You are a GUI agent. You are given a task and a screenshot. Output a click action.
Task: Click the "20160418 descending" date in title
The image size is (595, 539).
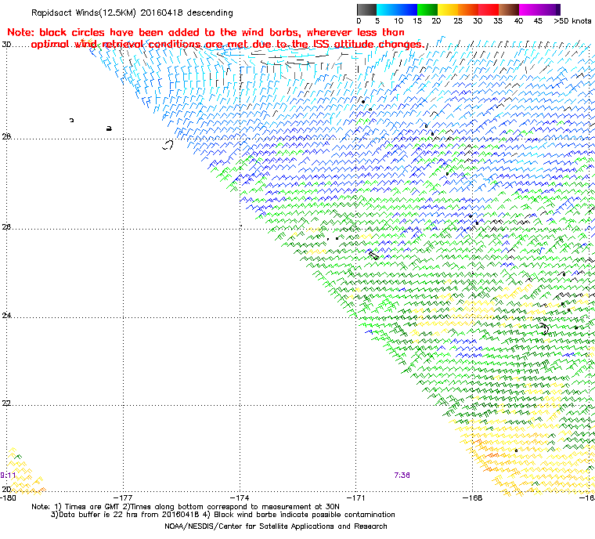click(186, 13)
